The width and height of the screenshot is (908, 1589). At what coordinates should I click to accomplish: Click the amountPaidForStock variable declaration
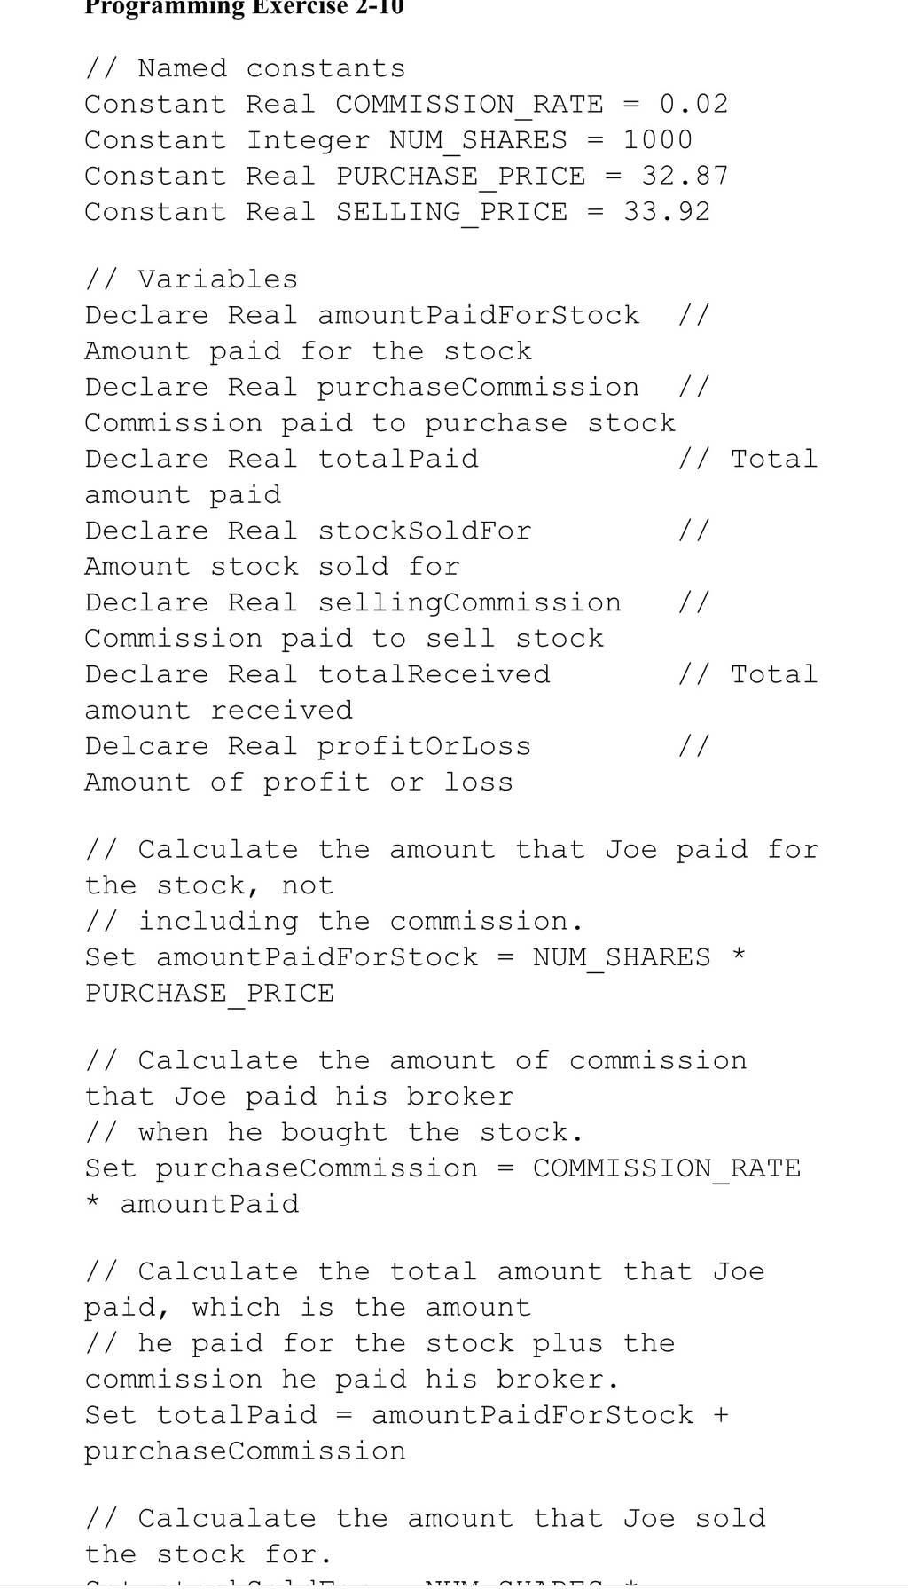[x=362, y=316]
